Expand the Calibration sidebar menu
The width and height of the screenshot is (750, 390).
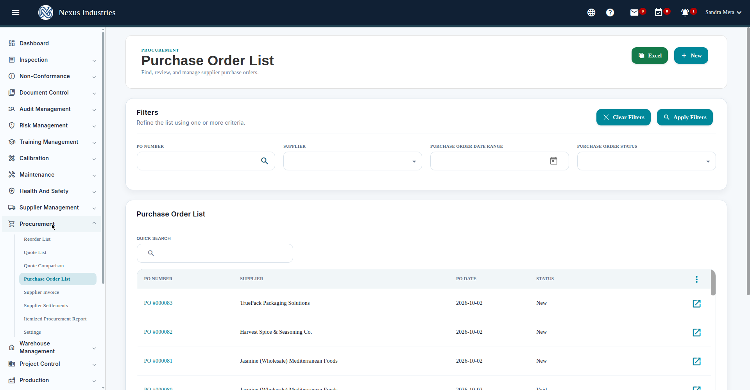pyautogui.click(x=52, y=158)
